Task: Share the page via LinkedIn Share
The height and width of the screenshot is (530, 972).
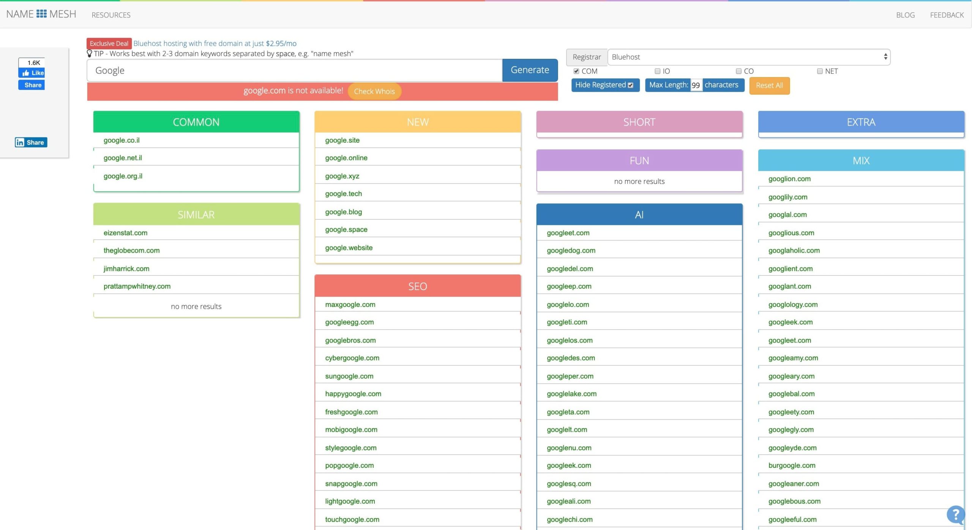Action: point(30,142)
